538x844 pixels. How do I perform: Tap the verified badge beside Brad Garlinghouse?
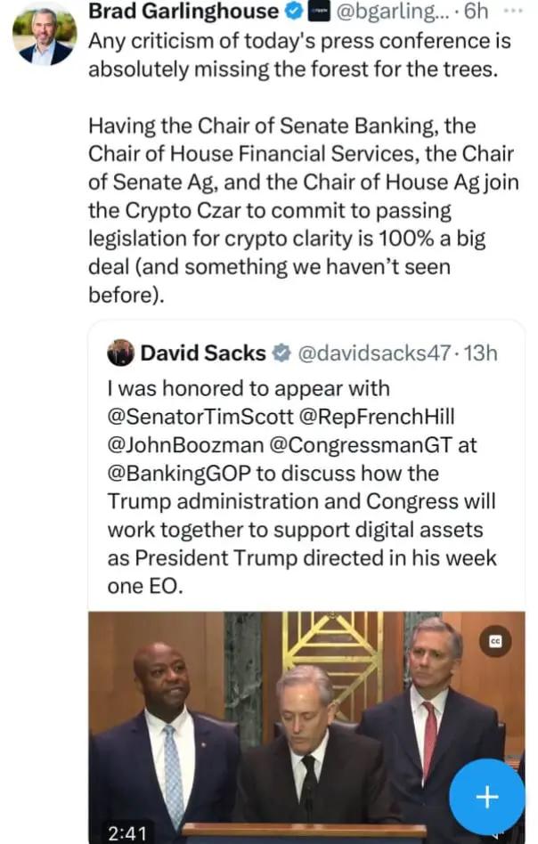tap(294, 12)
